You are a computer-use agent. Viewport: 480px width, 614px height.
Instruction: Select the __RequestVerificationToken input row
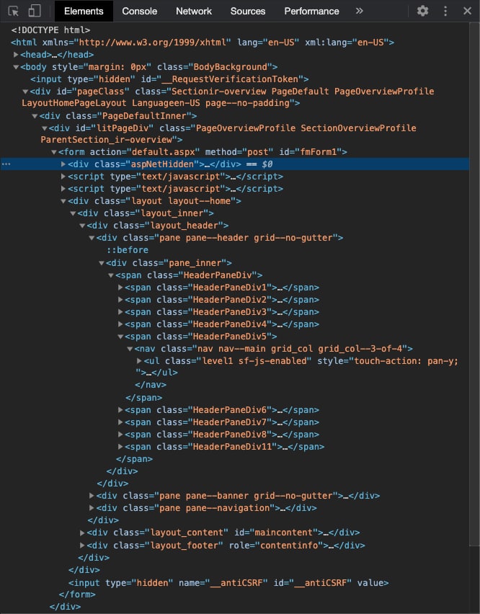[169, 79]
